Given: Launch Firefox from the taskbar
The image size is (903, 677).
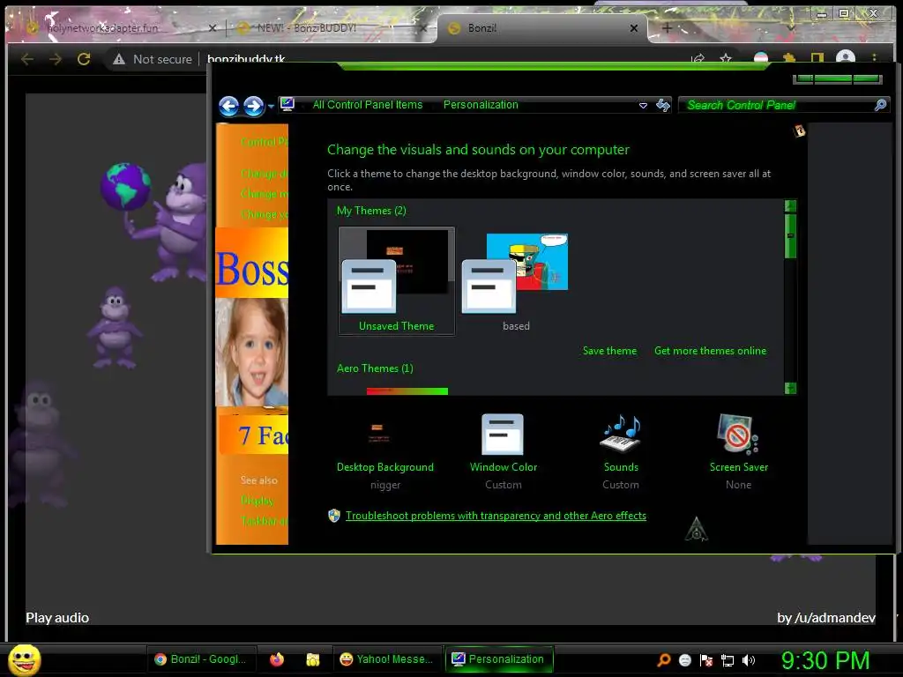Looking at the screenshot, I should point(277,659).
